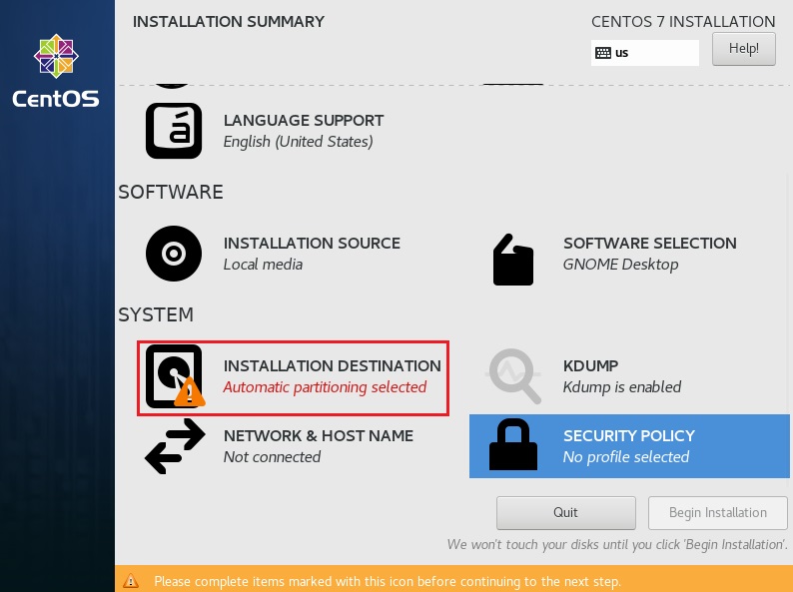
Task: Open INSTALLATION DESTINATION label
Action: 333,365
